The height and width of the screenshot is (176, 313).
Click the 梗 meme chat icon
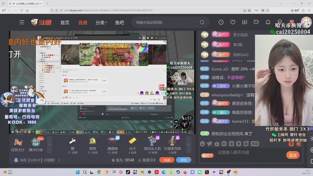(x=239, y=144)
